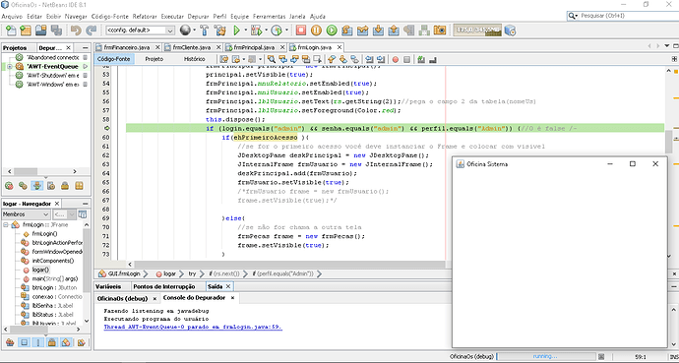Screen dimensions: 679x363
Task: Click the Step Over debugger icon
Action: click(x=347, y=30)
